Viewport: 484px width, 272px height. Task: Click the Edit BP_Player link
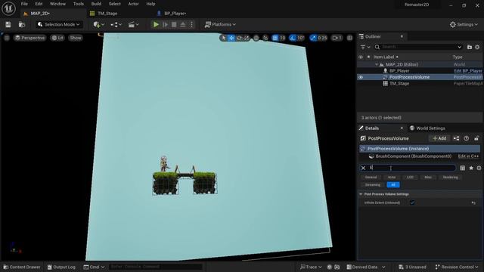(x=467, y=70)
